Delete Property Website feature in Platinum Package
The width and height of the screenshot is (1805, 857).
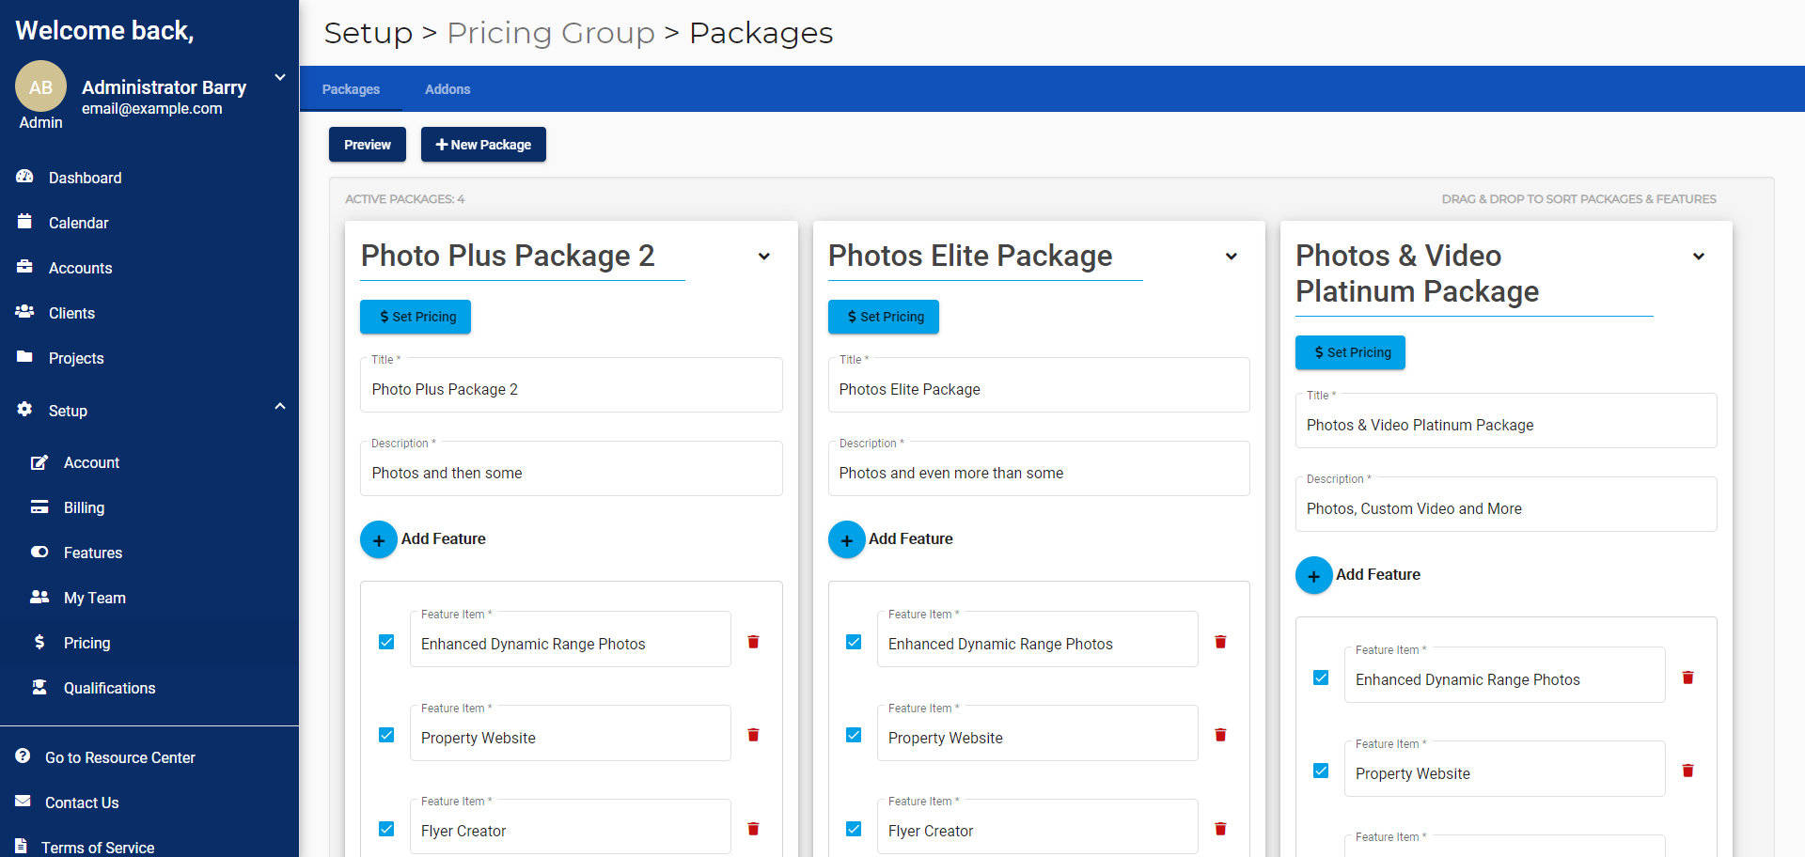point(1687,771)
